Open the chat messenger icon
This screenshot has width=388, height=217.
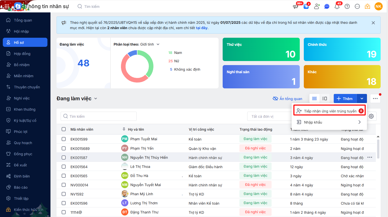(x=327, y=7)
